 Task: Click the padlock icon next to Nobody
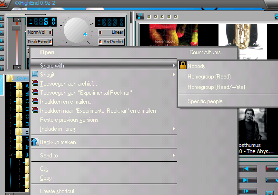click(183, 65)
